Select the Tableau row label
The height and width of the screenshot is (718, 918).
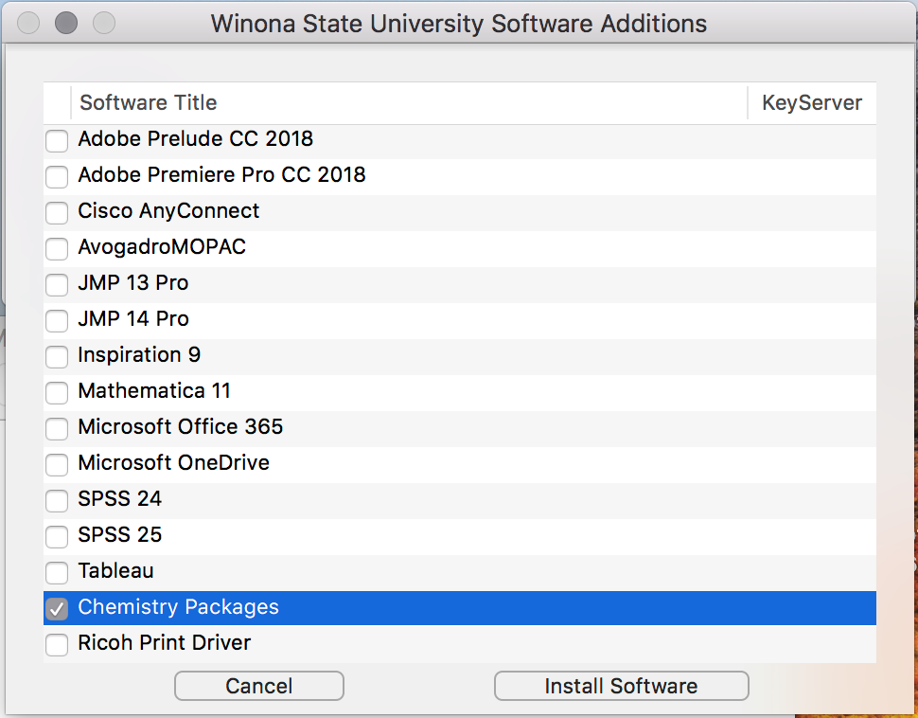coord(115,571)
